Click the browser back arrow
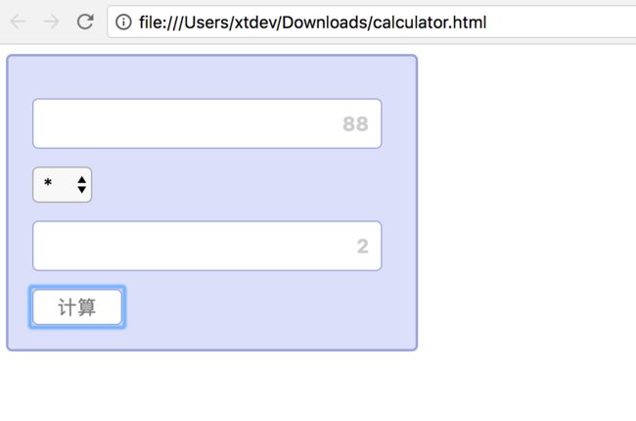Viewport: 636px width, 421px height. [x=18, y=22]
